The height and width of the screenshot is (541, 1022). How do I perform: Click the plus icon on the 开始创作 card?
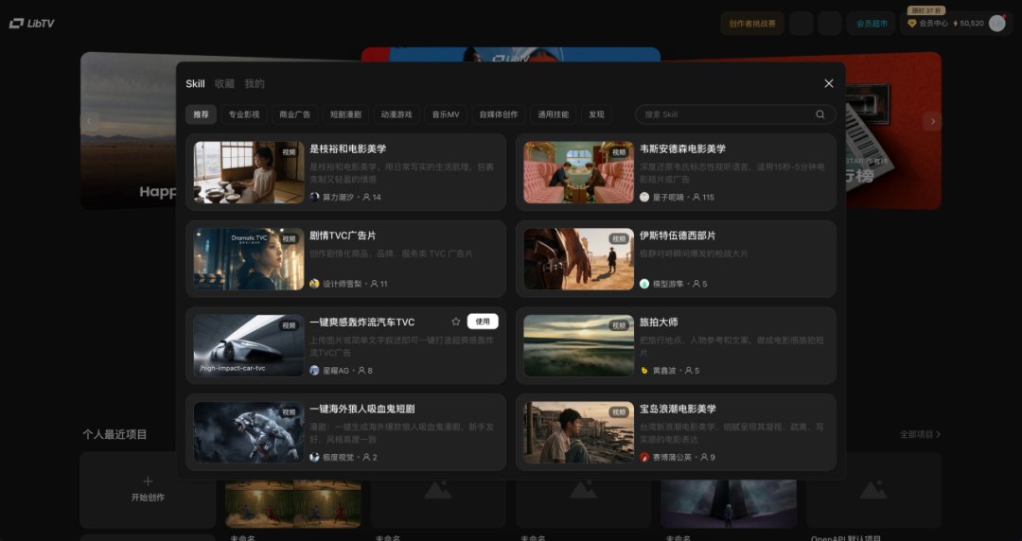pyautogui.click(x=148, y=481)
